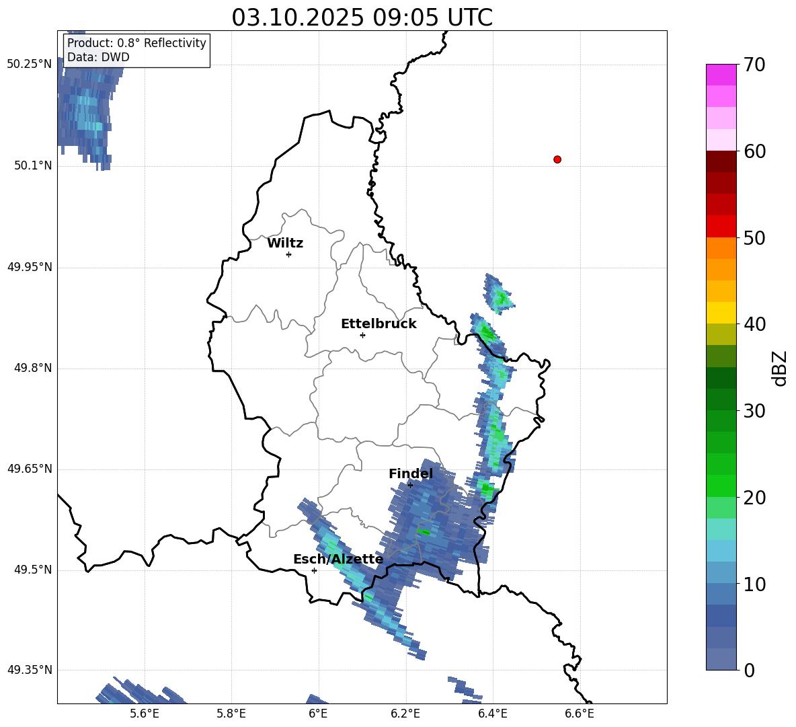Click the 5.6°E longitude label
The height and width of the screenshot is (727, 796).
[x=145, y=714]
